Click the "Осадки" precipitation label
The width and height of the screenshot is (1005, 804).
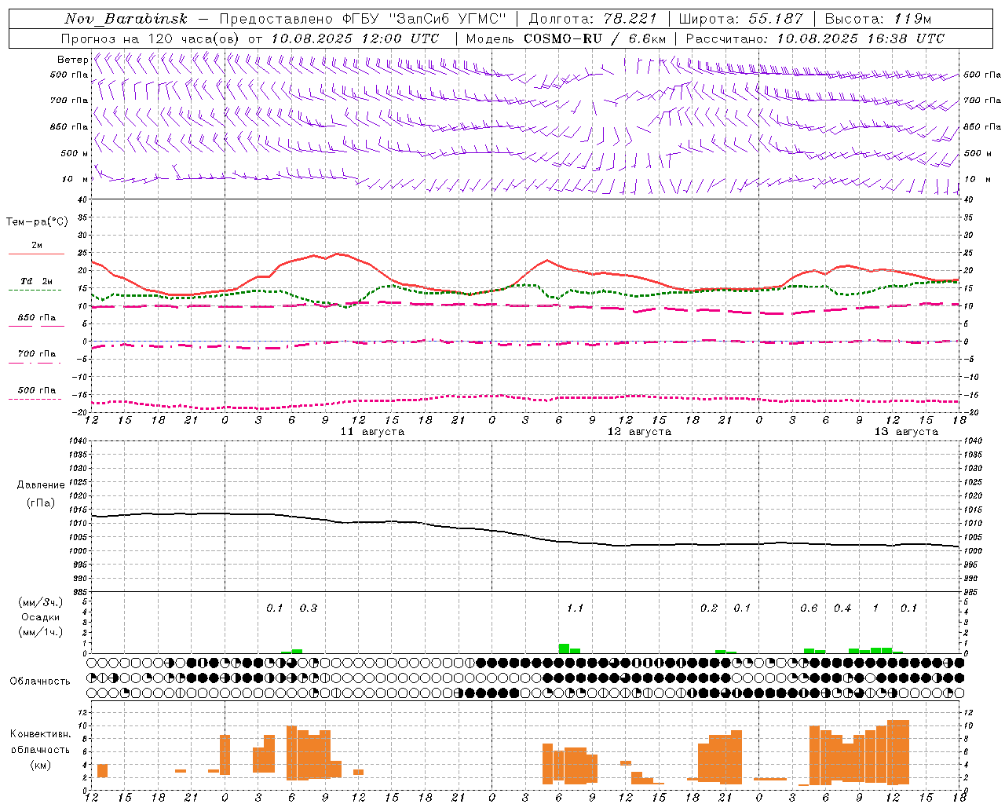[41, 617]
